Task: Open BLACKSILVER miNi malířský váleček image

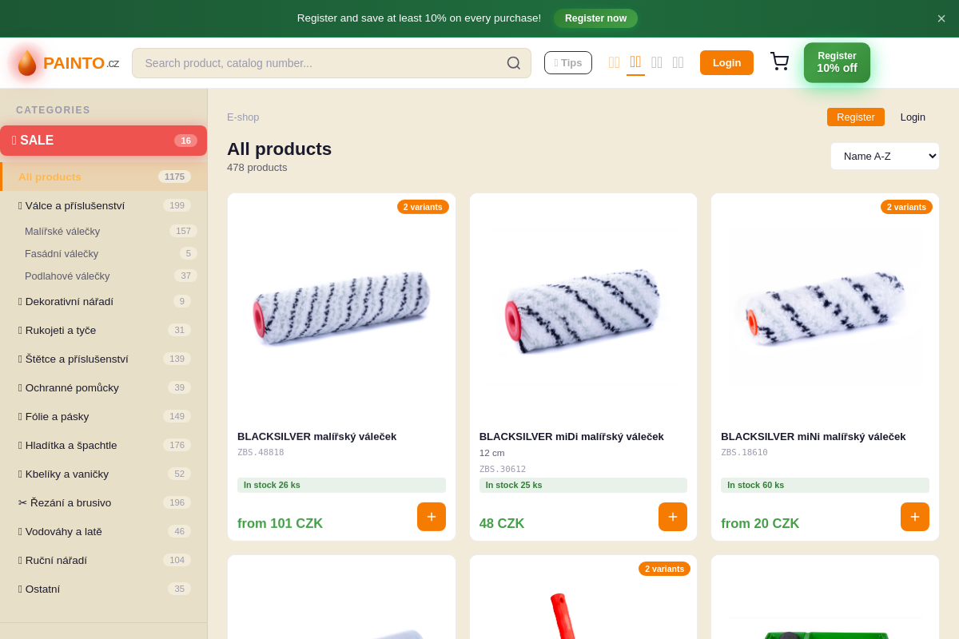Action: tap(825, 308)
